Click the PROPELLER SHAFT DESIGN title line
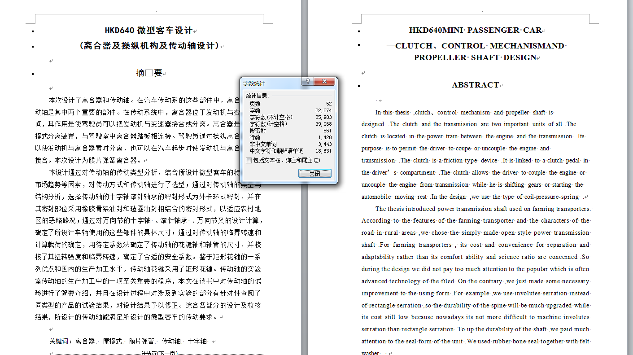The width and height of the screenshot is (633, 355). (475, 57)
